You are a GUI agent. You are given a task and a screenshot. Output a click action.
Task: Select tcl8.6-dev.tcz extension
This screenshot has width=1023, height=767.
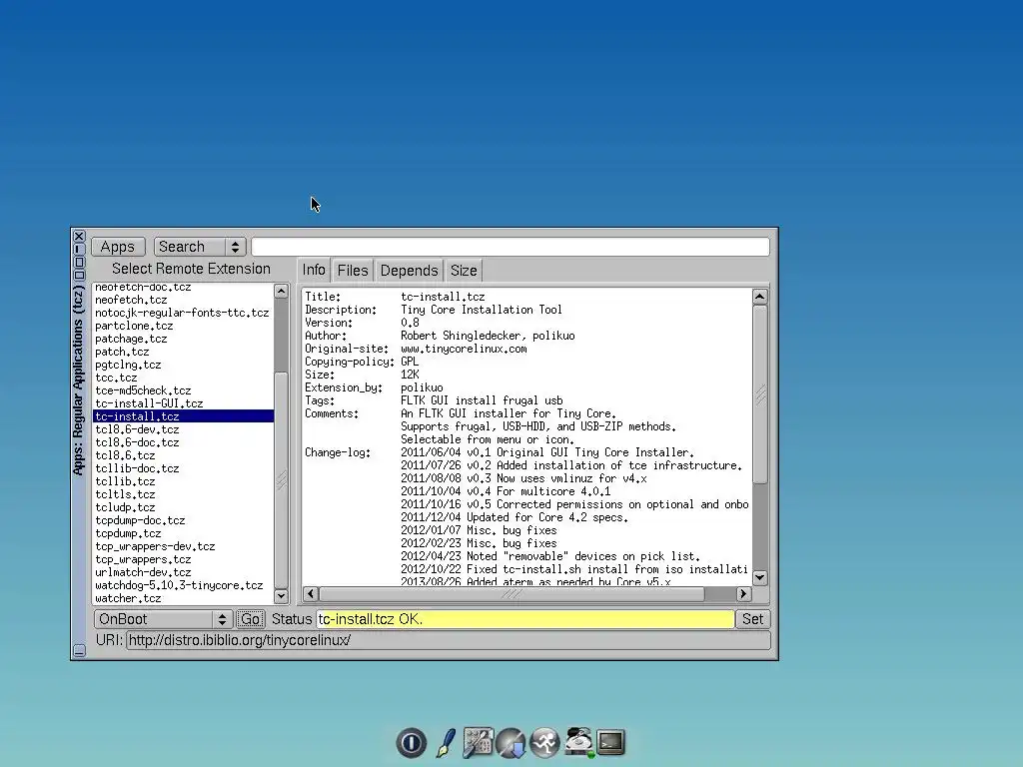[183, 429]
